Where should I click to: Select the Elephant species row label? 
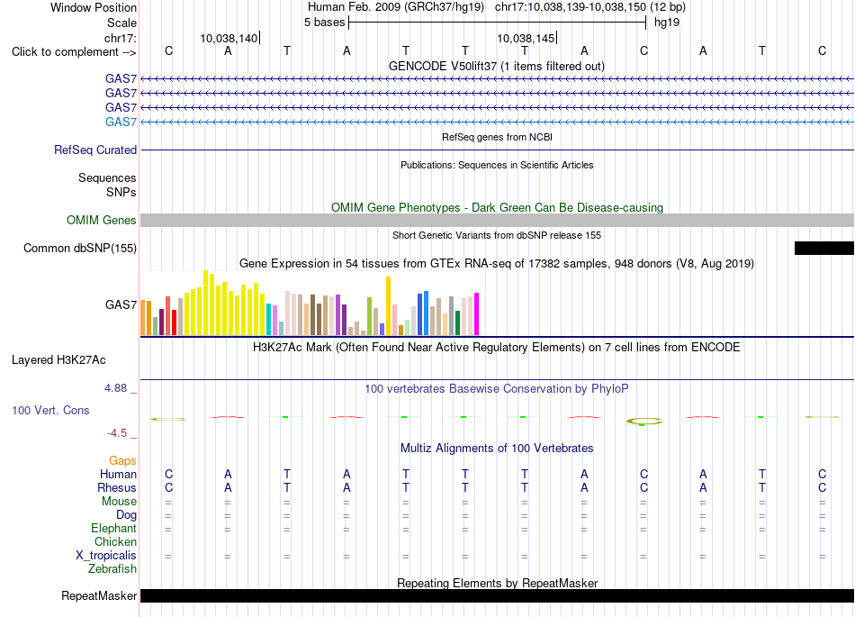(113, 528)
